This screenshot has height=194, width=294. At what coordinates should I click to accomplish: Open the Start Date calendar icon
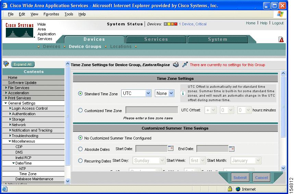(x=170, y=148)
